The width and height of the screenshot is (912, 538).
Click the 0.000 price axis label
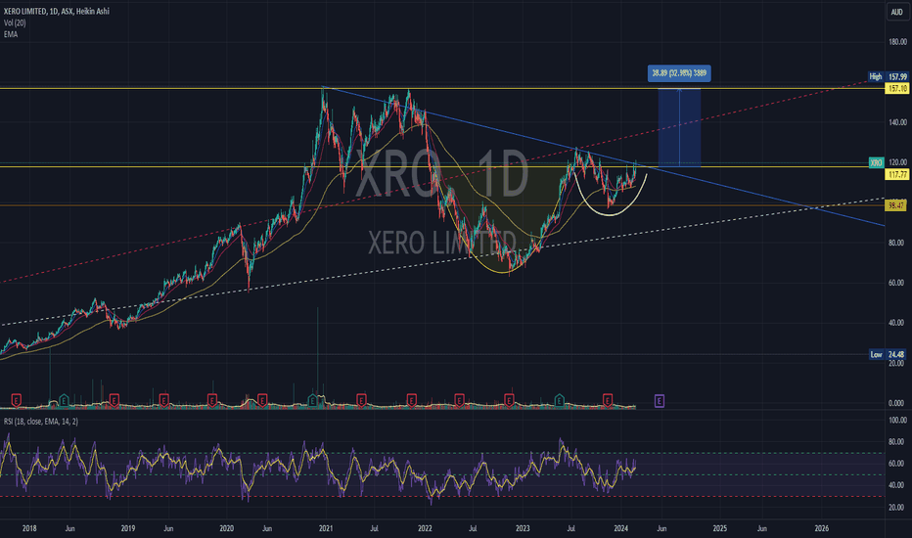pyautogui.click(x=897, y=403)
